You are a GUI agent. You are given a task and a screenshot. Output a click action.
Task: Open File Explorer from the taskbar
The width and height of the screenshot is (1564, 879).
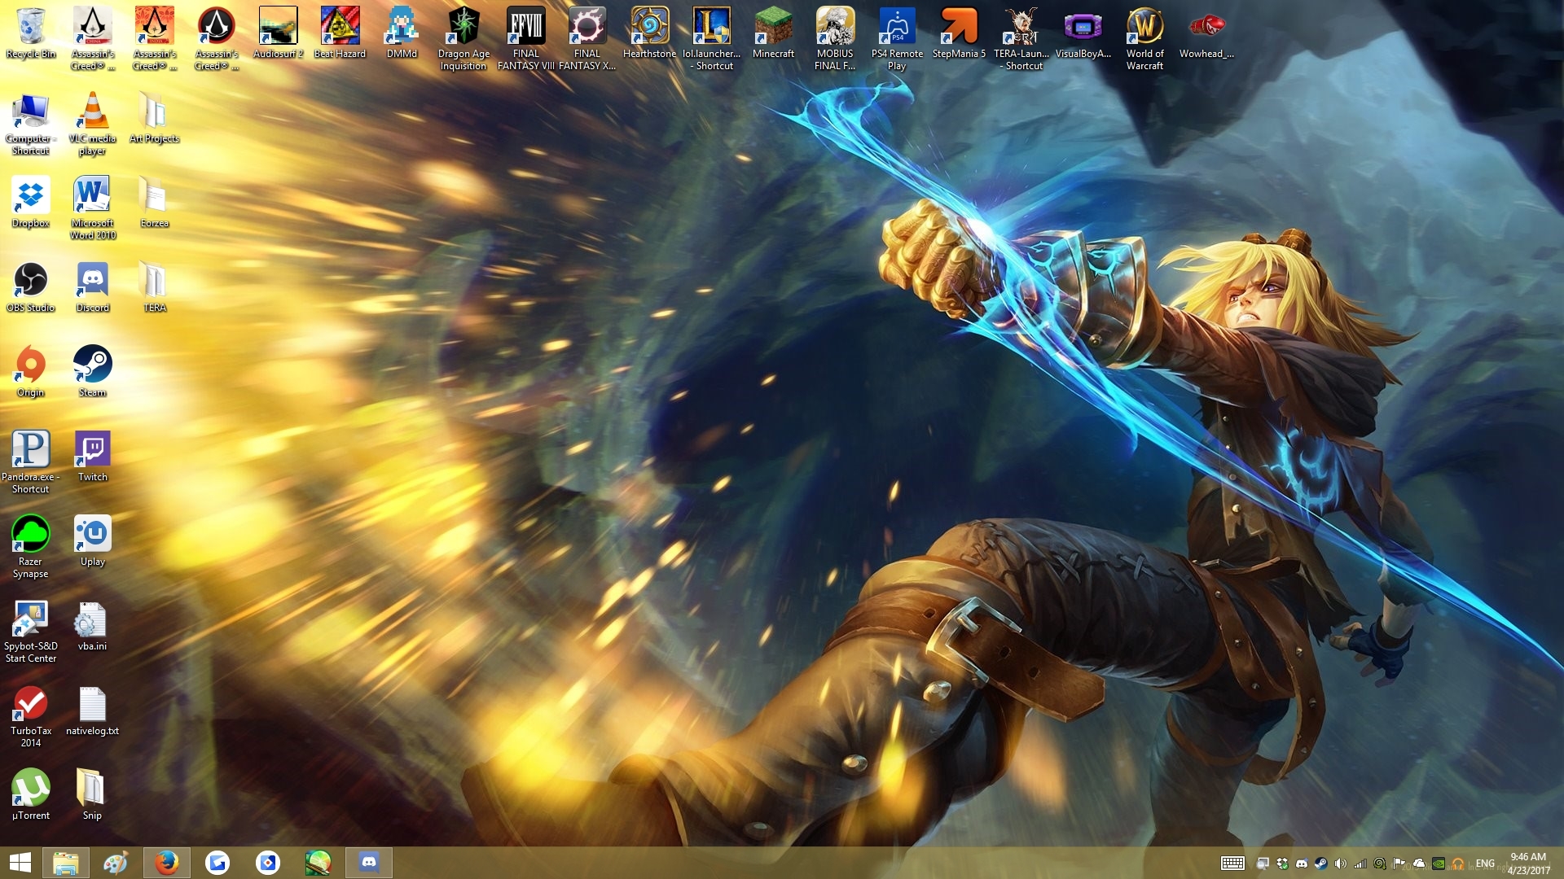pyautogui.click(x=65, y=863)
